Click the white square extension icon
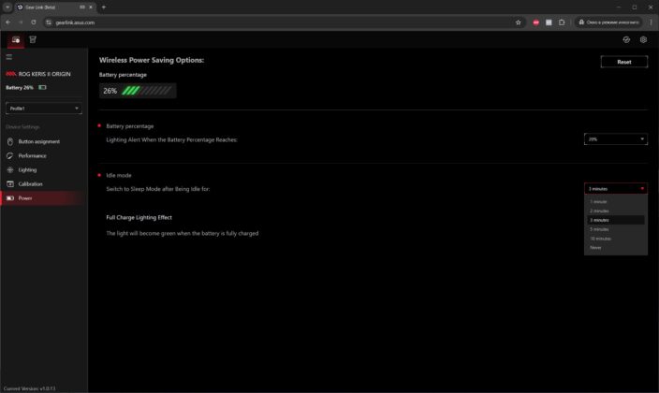The width and height of the screenshot is (659, 393). point(549,22)
